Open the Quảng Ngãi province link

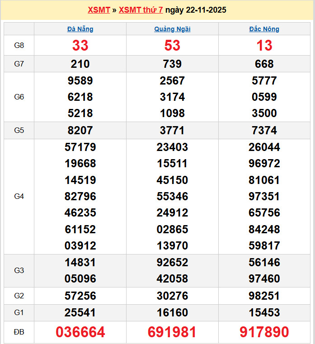pos(172,29)
